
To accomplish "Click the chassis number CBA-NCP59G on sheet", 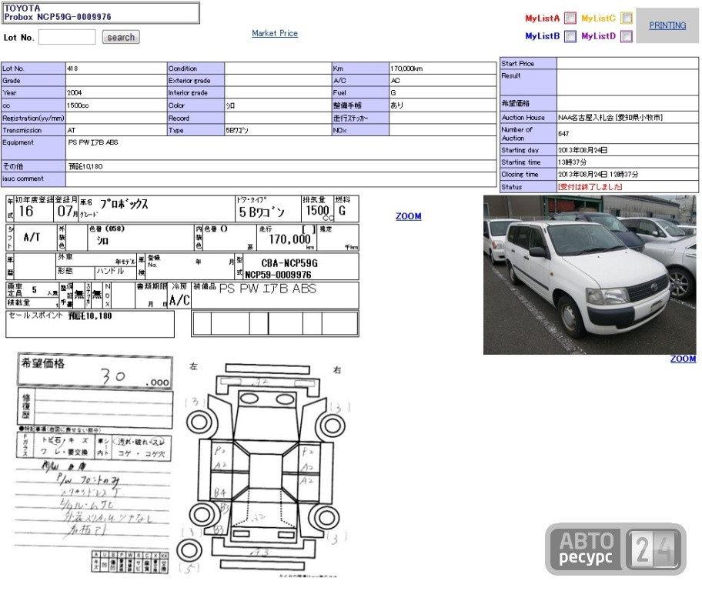I will (289, 263).
